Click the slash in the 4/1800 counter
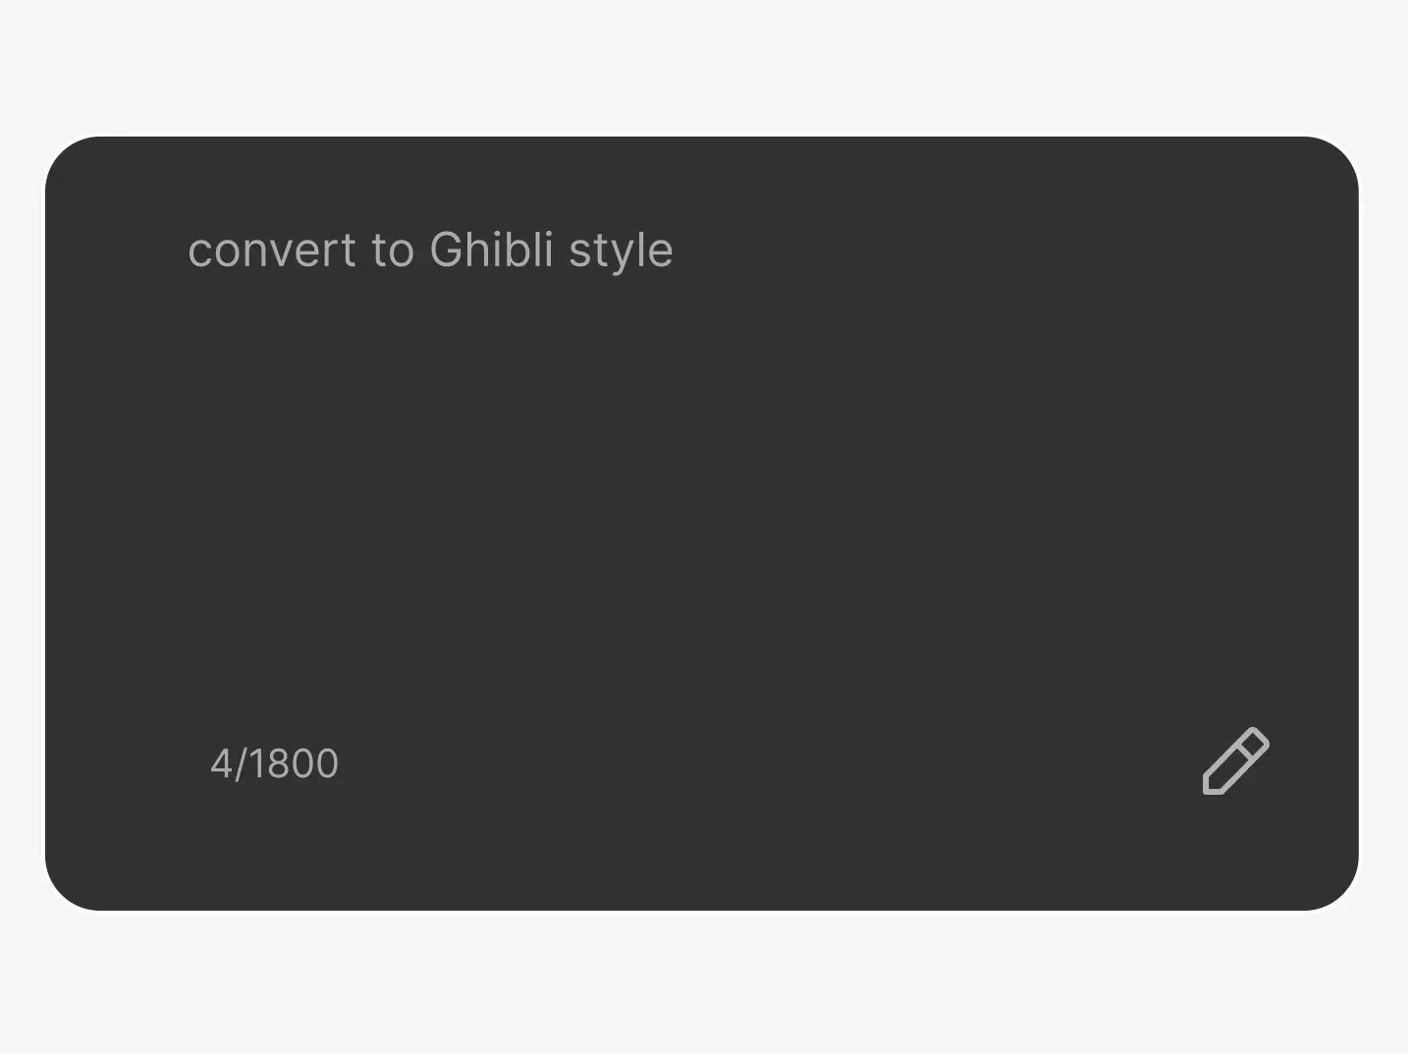The width and height of the screenshot is (1414, 1061). pos(239,764)
